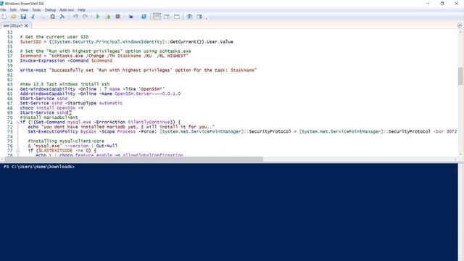The width and height of the screenshot is (464, 261).
Task: Show script pane on top layout icon
Action: pos(157,17)
